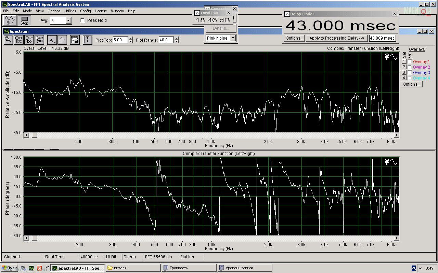Open the License menu
This screenshot has width=438, height=273.
(101, 11)
